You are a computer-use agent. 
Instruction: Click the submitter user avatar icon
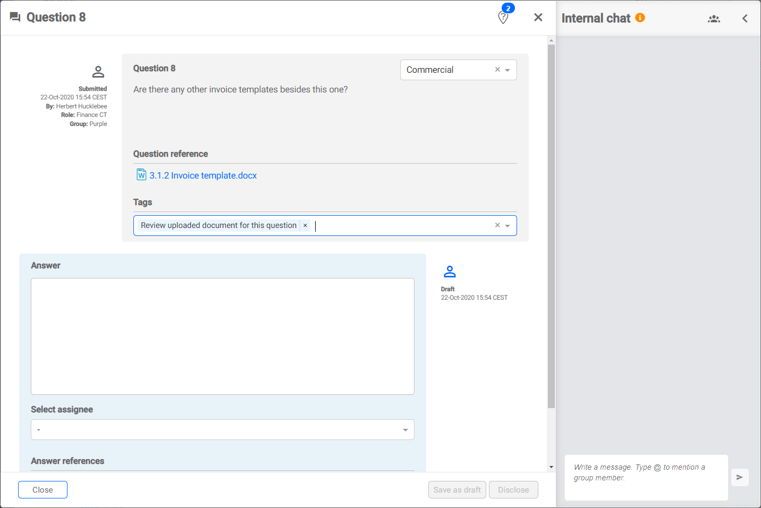98,72
